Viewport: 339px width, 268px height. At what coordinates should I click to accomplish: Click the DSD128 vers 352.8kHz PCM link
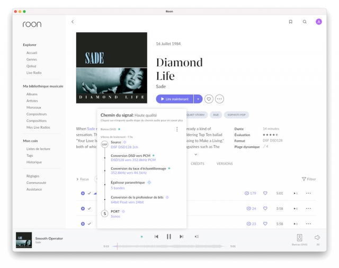pyautogui.click(x=133, y=160)
